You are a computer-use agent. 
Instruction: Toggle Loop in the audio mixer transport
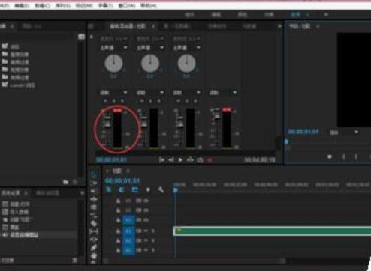click(x=200, y=159)
